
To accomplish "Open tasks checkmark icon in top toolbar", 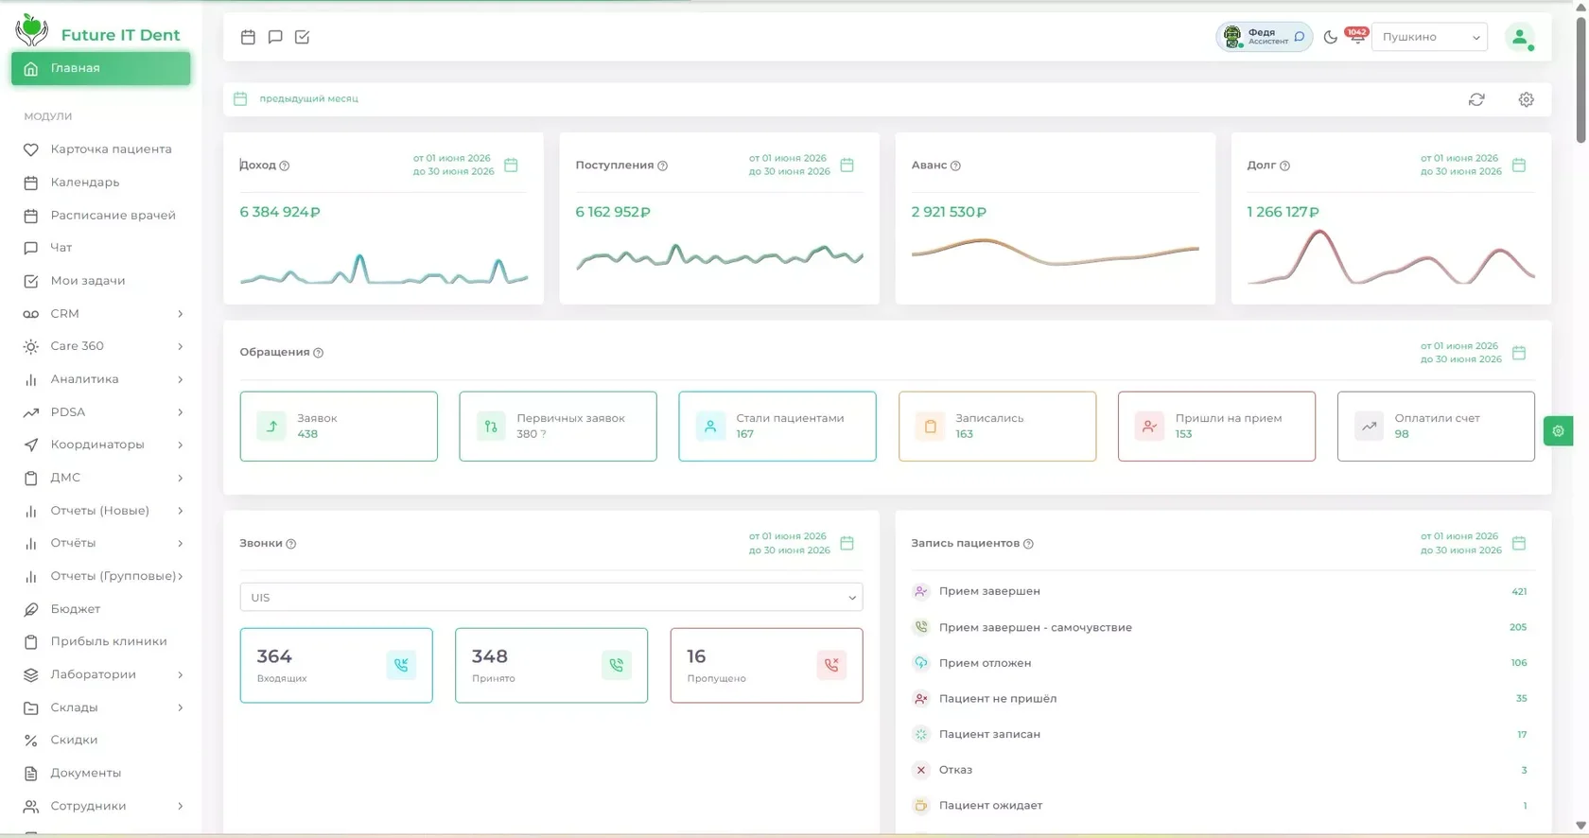I will click(303, 37).
